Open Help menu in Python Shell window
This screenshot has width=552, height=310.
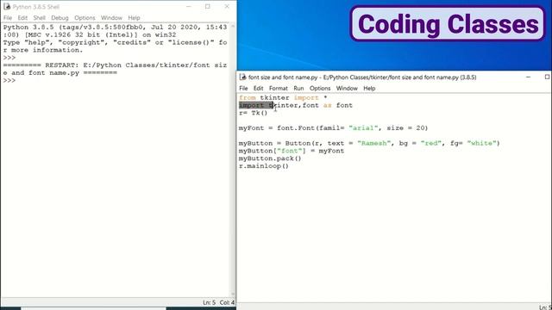pos(134,17)
